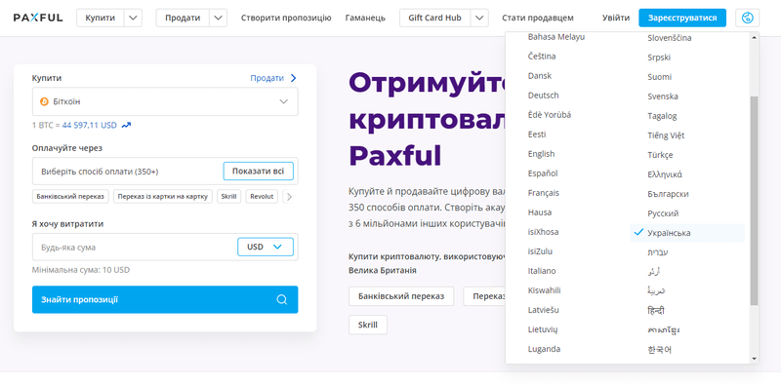The image size is (781, 384).
Task: Click the Показати всі button
Action: pos(258,172)
